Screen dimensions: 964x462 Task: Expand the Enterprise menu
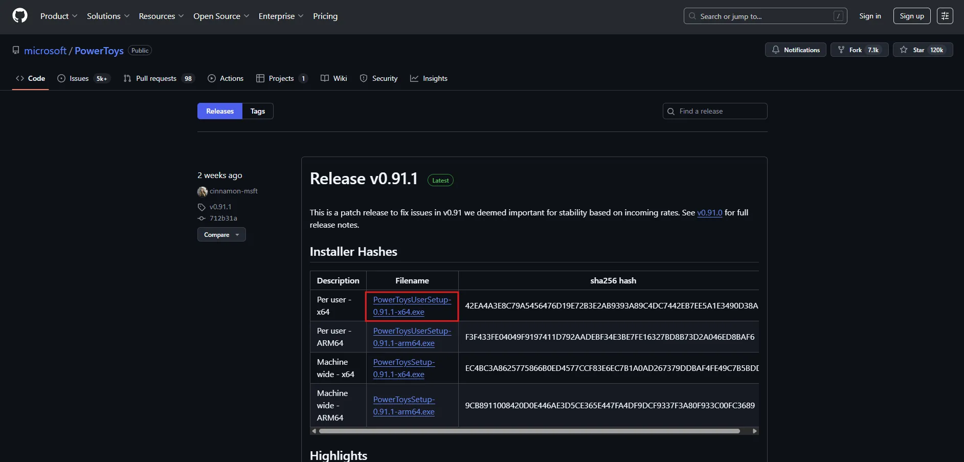click(x=281, y=16)
